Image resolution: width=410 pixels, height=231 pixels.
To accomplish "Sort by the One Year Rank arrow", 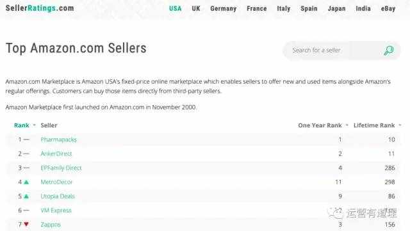I will pos(347,125).
